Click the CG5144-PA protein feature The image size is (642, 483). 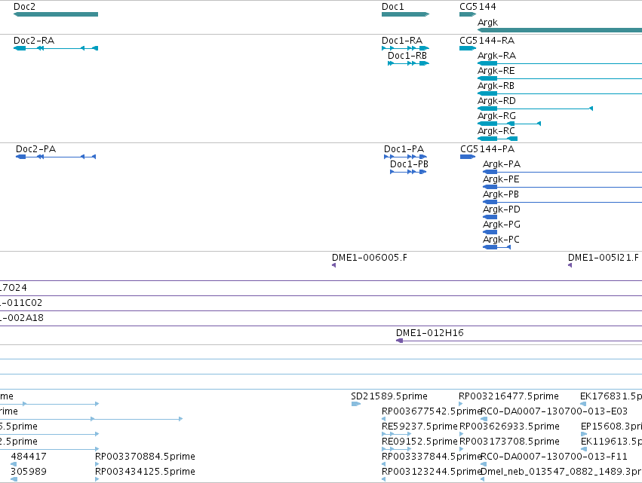pyautogui.click(x=468, y=157)
